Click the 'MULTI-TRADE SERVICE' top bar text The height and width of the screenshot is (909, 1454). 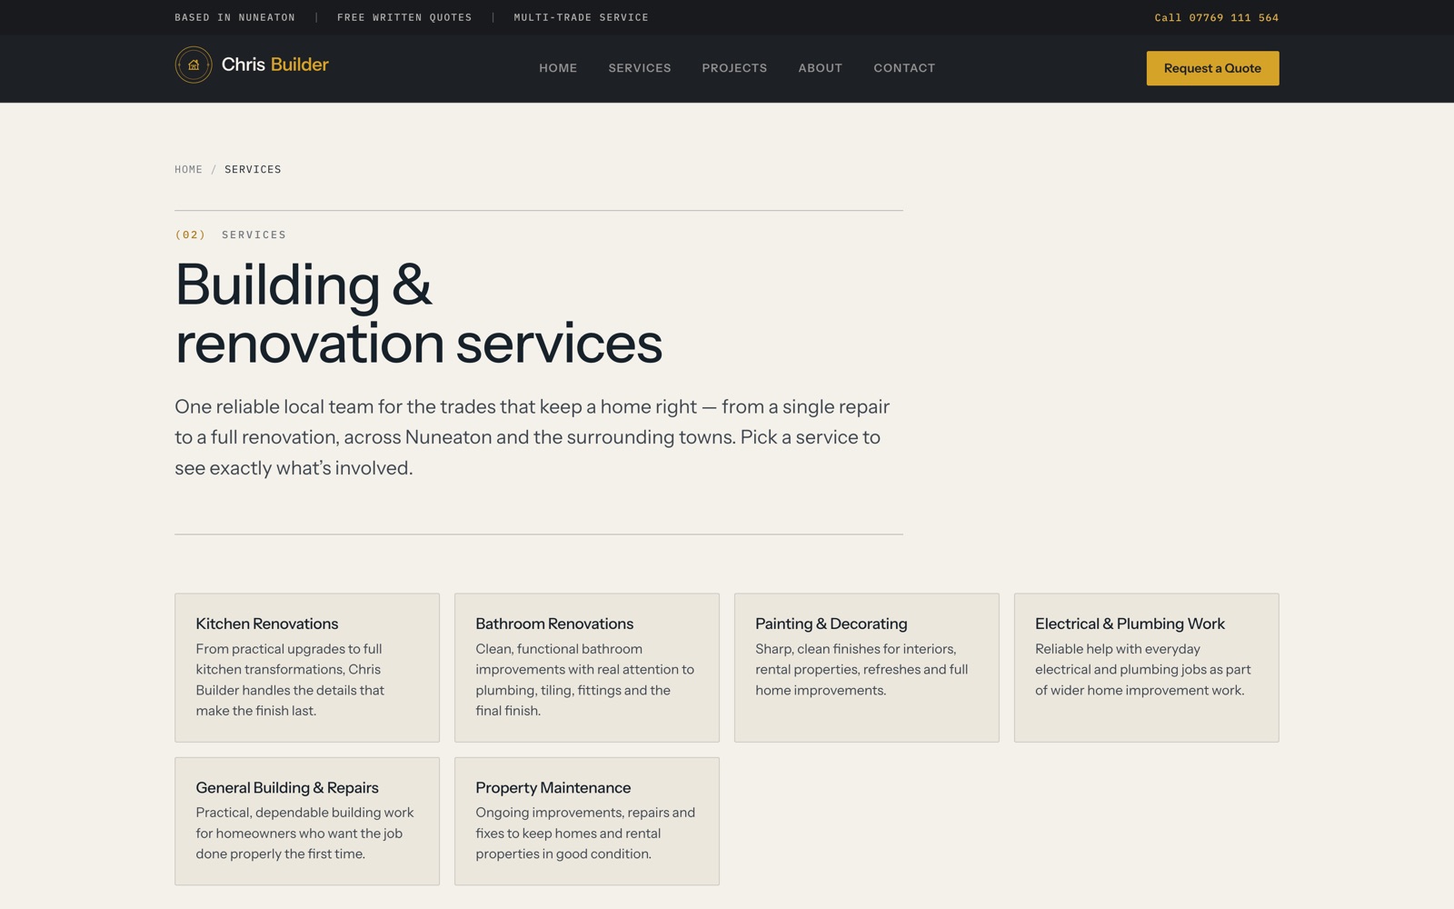tap(582, 17)
